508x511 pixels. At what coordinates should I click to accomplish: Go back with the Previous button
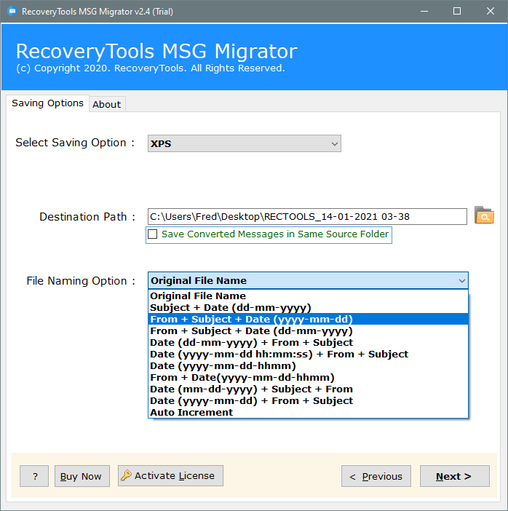click(x=376, y=476)
